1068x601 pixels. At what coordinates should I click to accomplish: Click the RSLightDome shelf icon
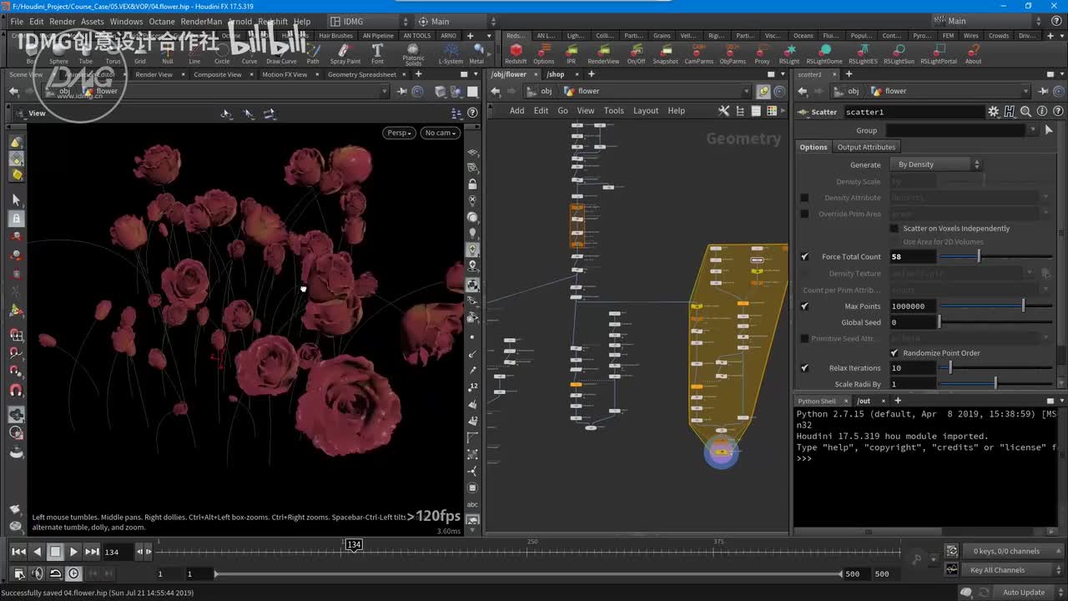coord(824,52)
